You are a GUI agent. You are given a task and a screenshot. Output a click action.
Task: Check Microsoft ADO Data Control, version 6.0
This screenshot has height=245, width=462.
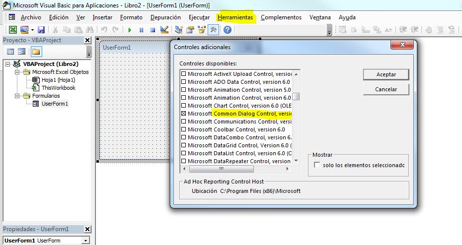click(184, 82)
